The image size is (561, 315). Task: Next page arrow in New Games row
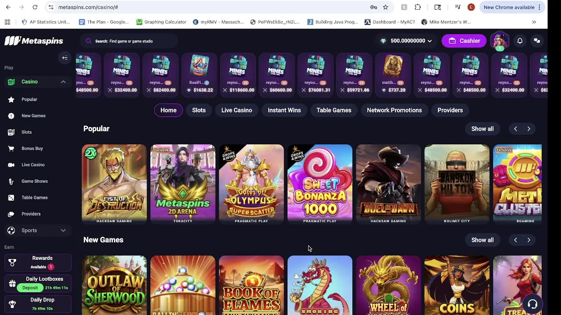coord(529,240)
